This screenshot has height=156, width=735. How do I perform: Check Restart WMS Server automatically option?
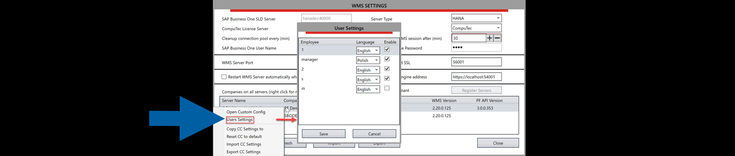tap(224, 77)
